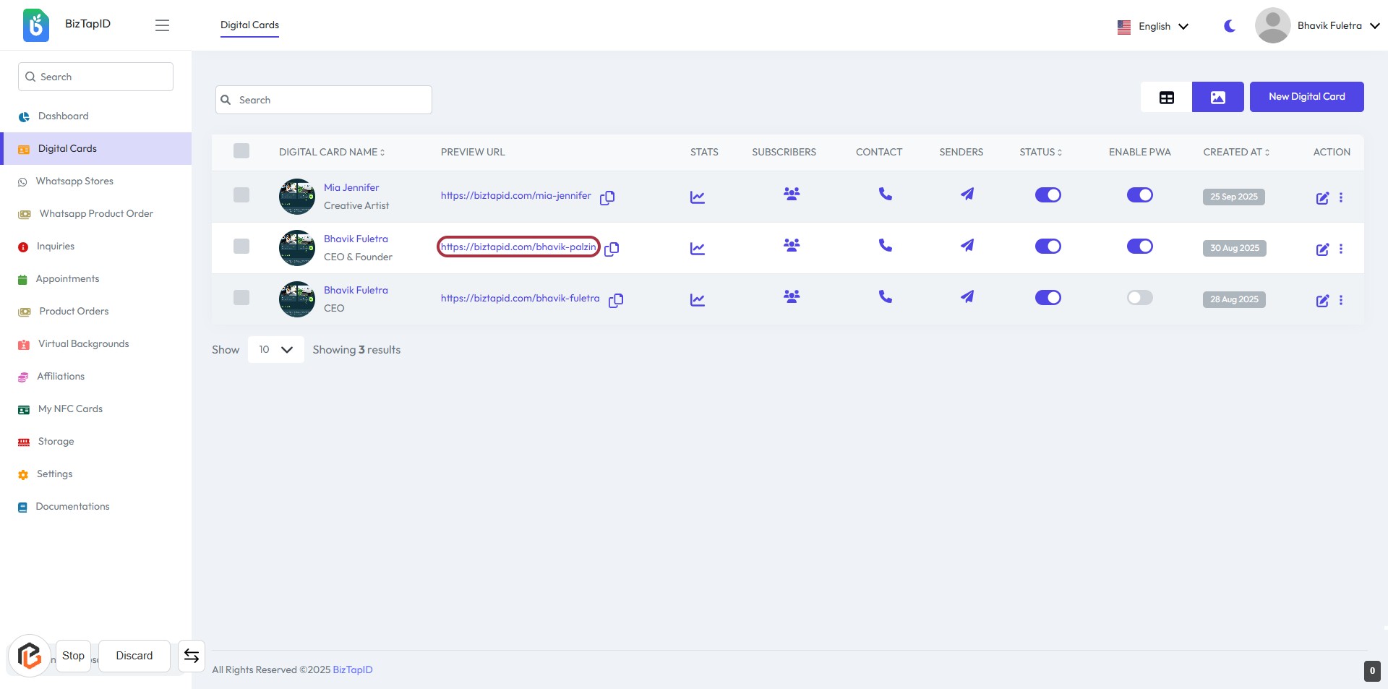The height and width of the screenshot is (689, 1388).
Task: Switch to dark mode with moon icon
Action: 1229,26
